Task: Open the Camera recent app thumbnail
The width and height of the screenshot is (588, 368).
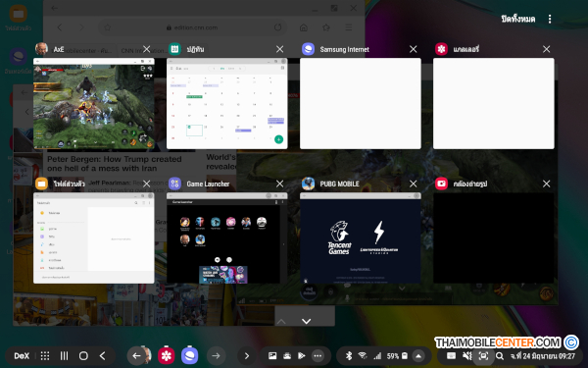Action: (x=494, y=238)
